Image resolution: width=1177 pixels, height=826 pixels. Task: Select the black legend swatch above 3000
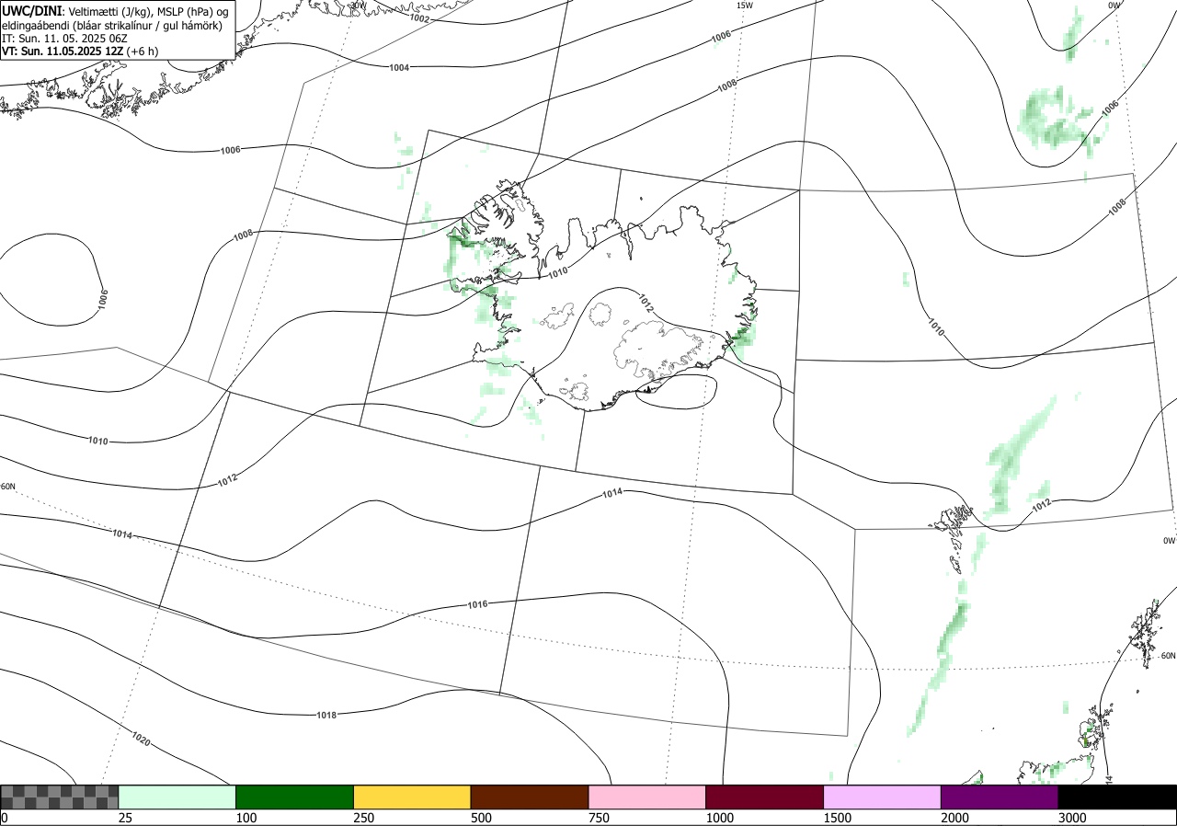pyautogui.click(x=1117, y=797)
